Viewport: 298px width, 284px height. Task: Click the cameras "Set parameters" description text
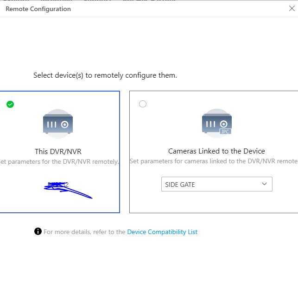(x=213, y=162)
